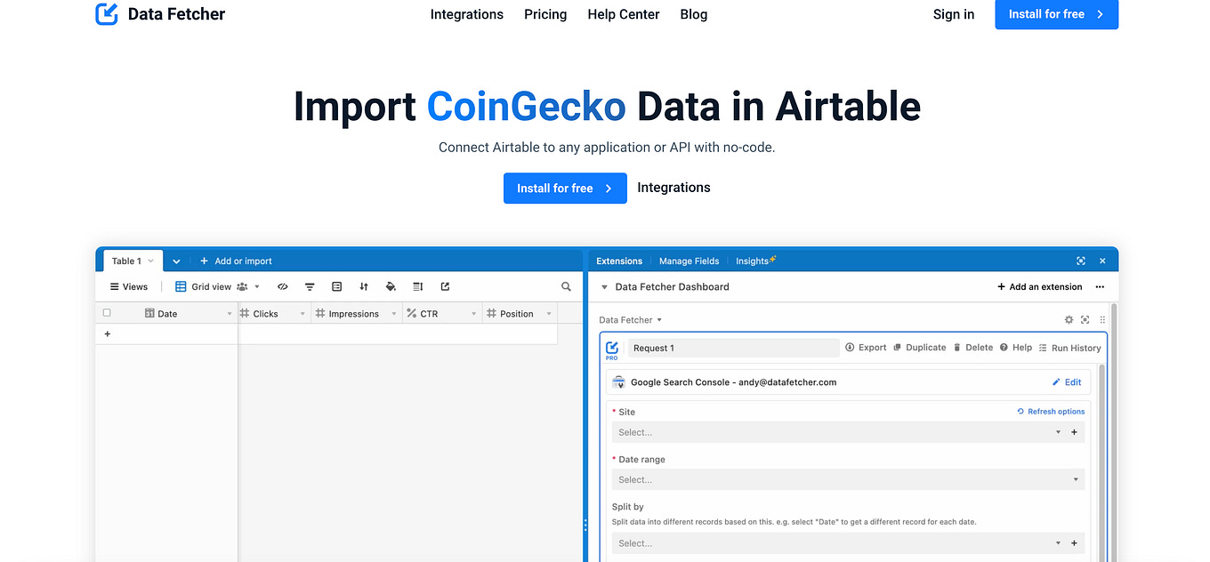Edit the Google Search Console connection
This screenshot has height=562, width=1210.
(x=1067, y=382)
